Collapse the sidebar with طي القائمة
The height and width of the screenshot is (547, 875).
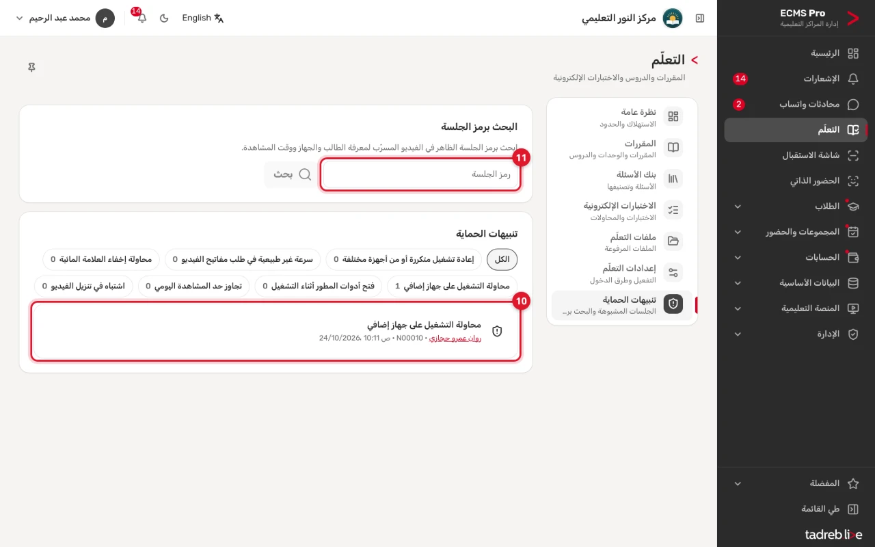830,509
